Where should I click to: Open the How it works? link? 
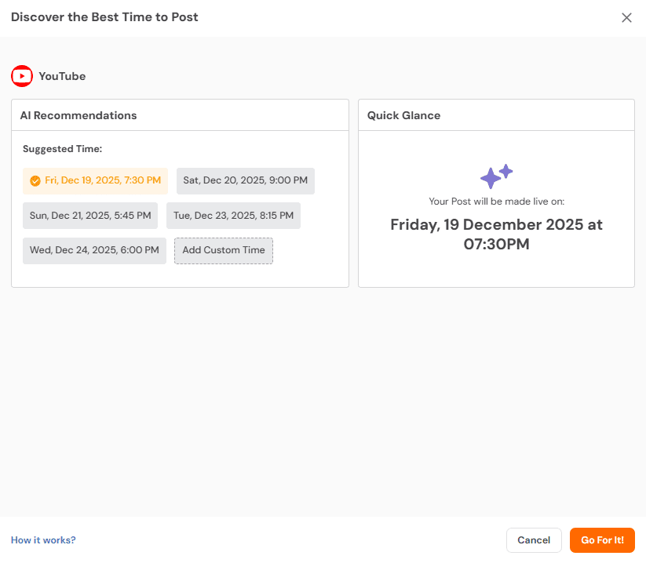point(43,540)
